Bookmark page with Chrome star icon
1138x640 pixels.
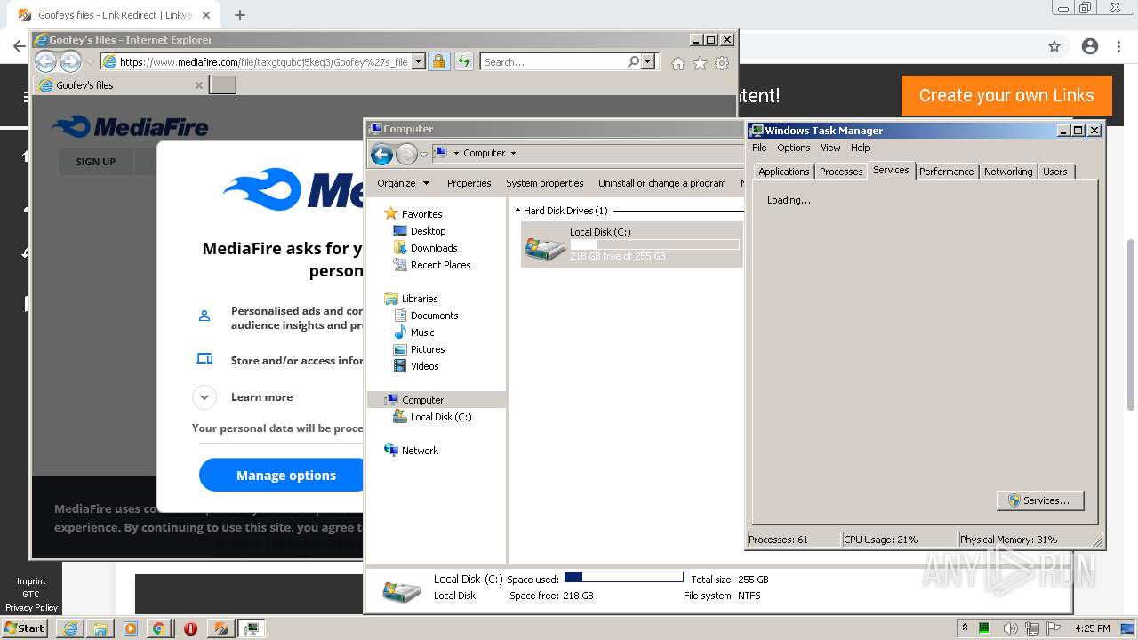click(1054, 46)
